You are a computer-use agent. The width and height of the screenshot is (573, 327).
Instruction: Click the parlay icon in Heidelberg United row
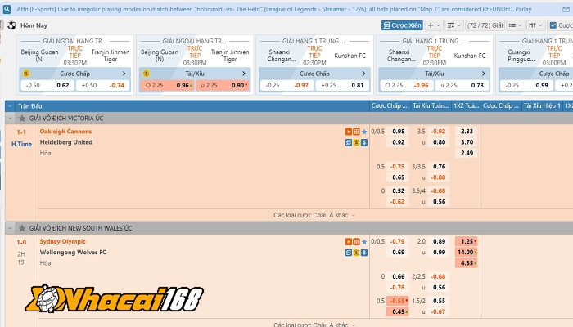point(348,143)
